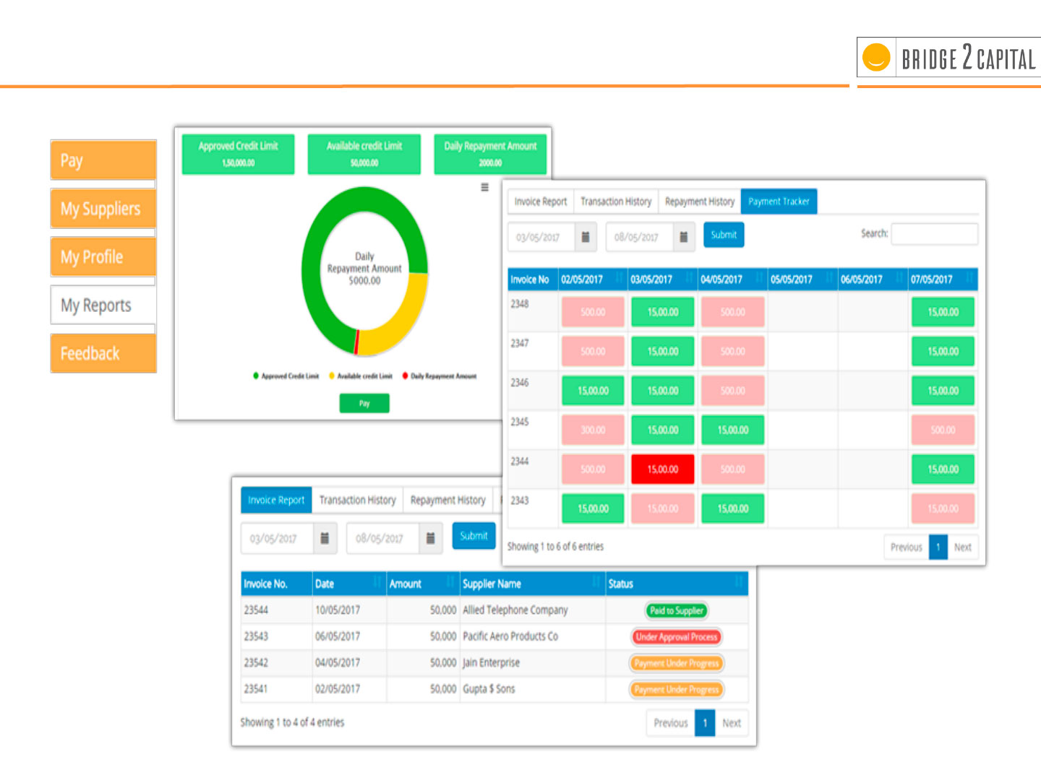The width and height of the screenshot is (1041, 780).
Task: Go to Next page in Payment Tracker
Action: (962, 547)
